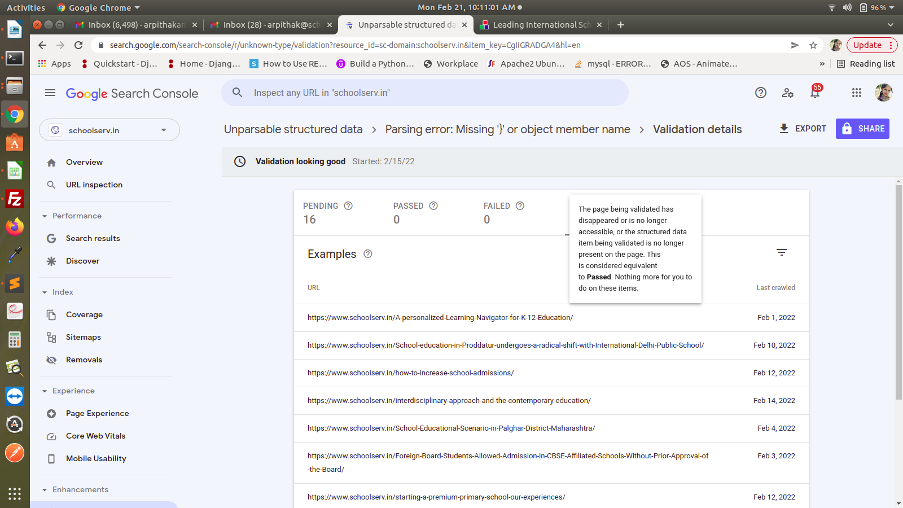The width and height of the screenshot is (903, 508).
Task: Open FileZilla from the dock
Action: click(x=15, y=199)
